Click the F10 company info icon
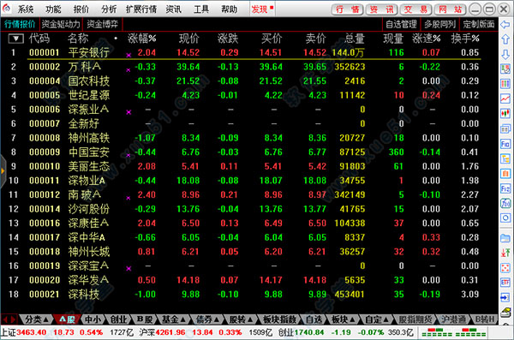 pyautogui.click(x=505, y=144)
